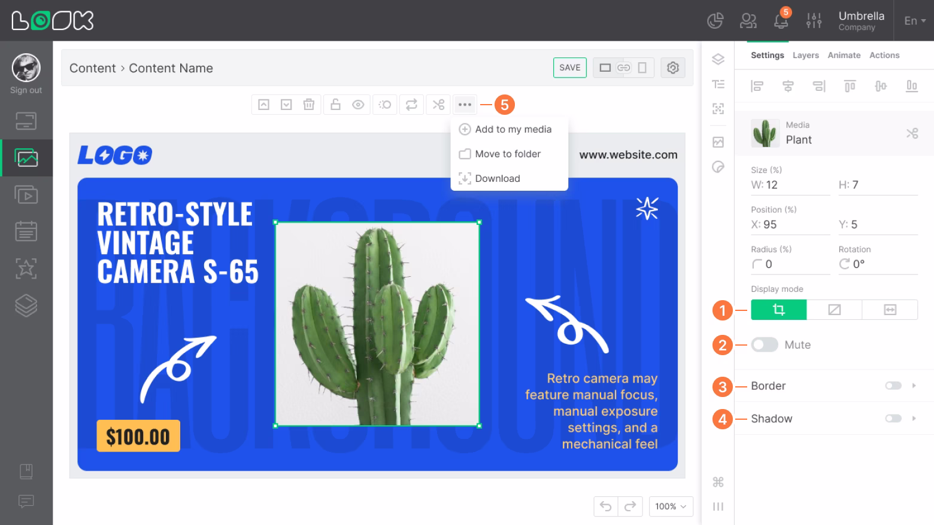
Task: Select the text tool in vertical strip
Action: [x=718, y=84]
